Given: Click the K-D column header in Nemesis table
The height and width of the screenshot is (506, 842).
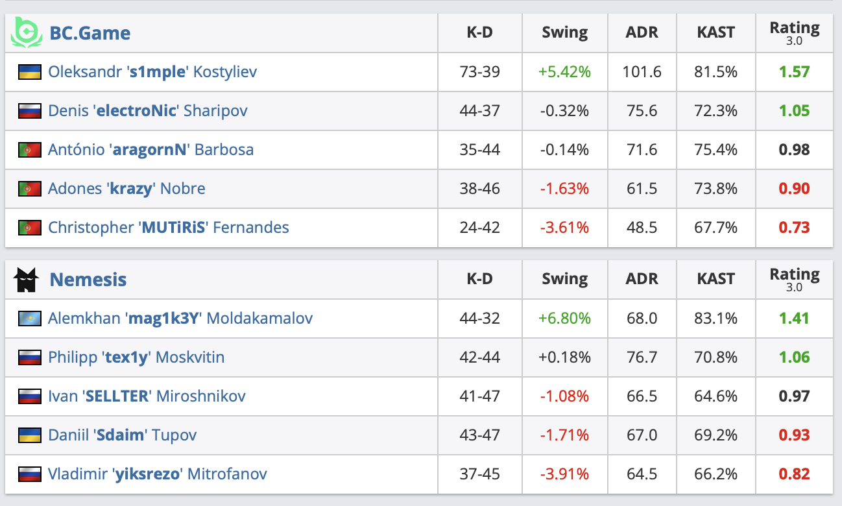Looking at the screenshot, I should pyautogui.click(x=479, y=280).
